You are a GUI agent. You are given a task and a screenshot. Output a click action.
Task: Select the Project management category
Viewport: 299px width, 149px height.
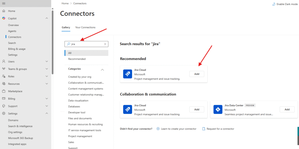[80, 136]
